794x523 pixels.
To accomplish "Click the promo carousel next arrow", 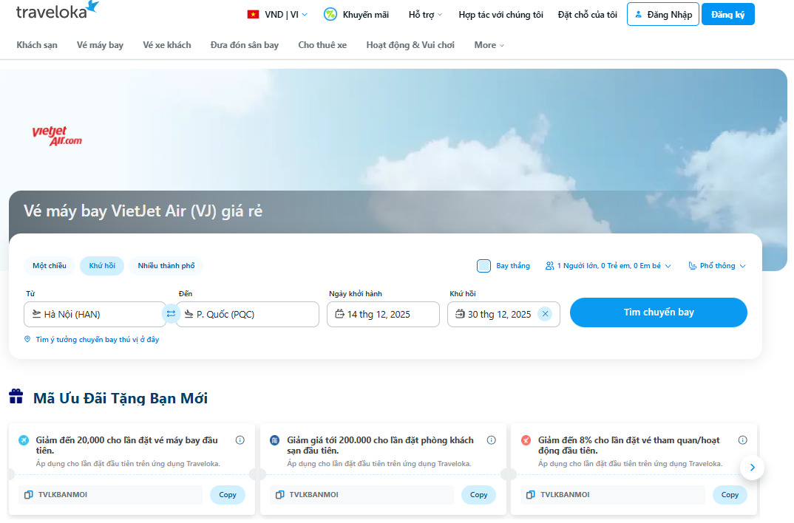I will (752, 468).
